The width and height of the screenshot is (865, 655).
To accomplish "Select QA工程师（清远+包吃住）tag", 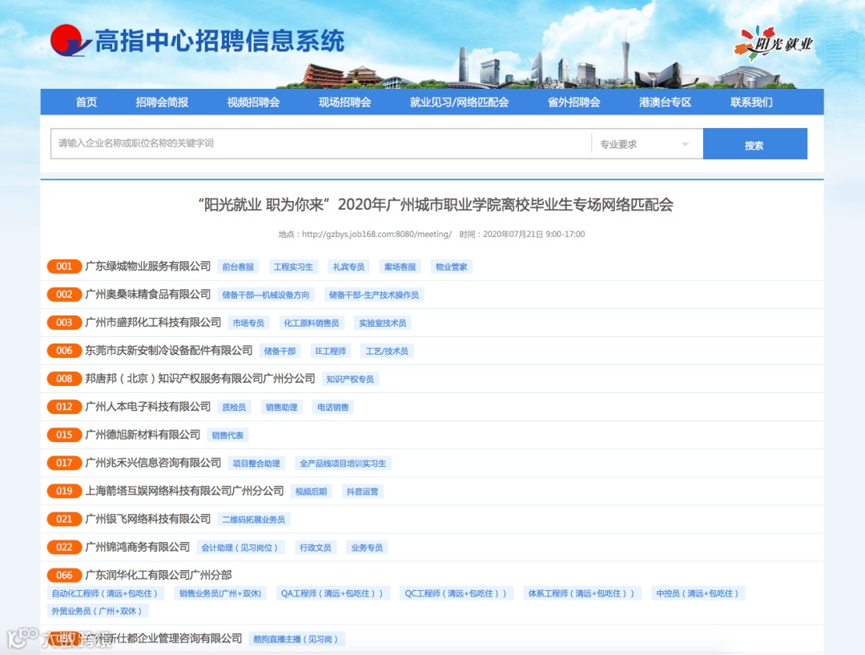I will coord(332,594).
